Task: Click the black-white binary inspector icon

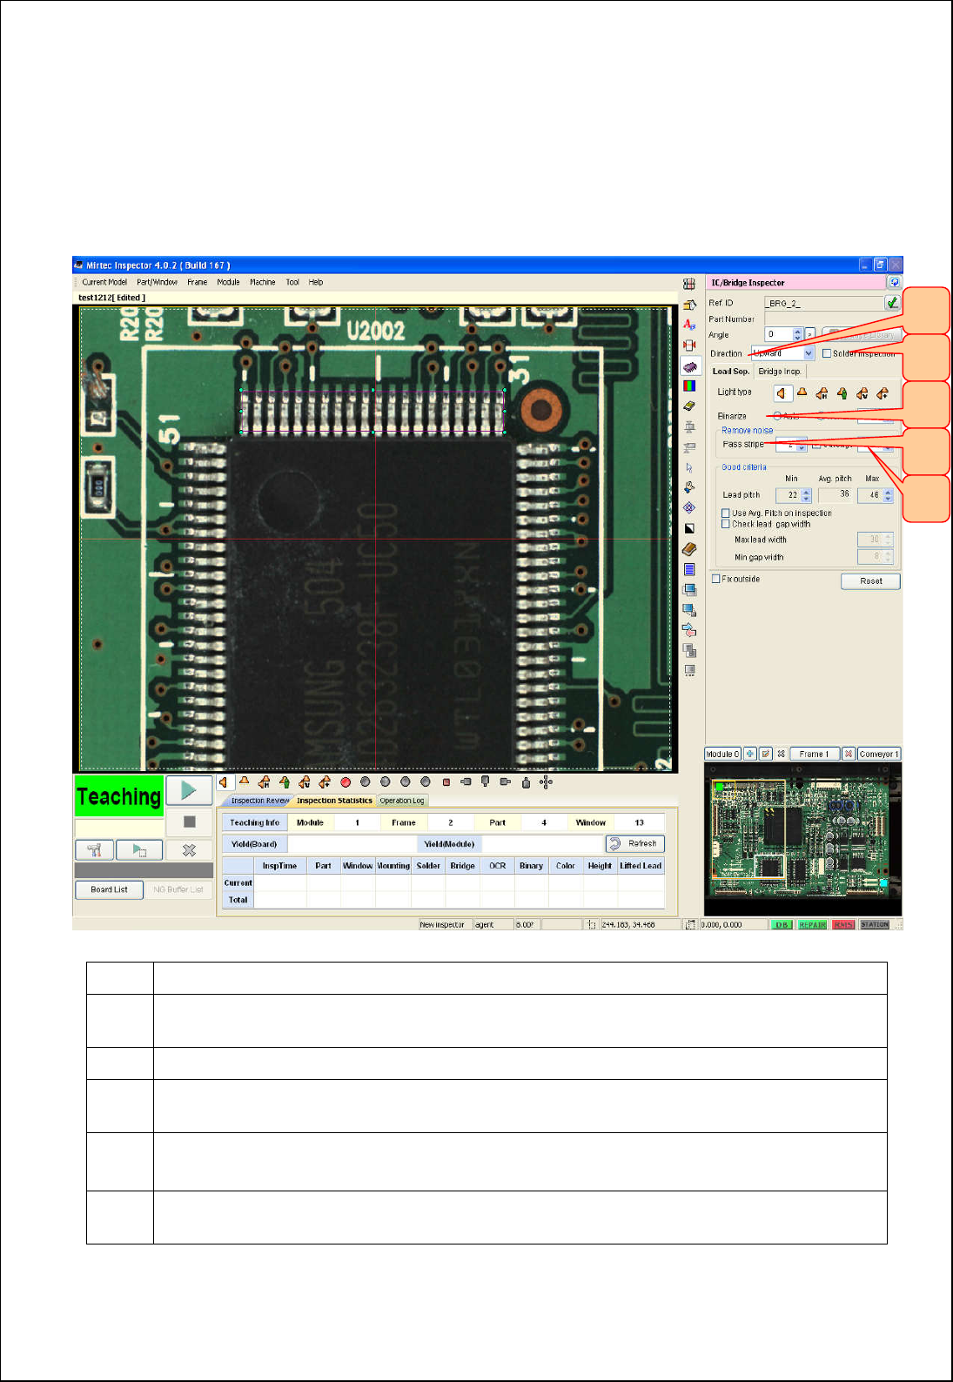Action: point(689,528)
